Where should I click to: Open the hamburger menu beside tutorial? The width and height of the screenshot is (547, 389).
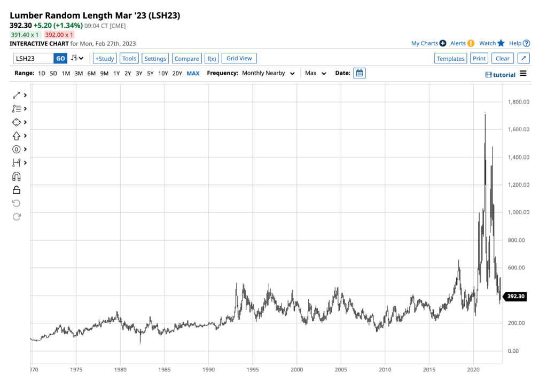[x=523, y=74]
